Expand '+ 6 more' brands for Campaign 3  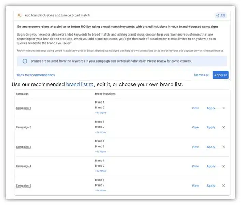100,152
